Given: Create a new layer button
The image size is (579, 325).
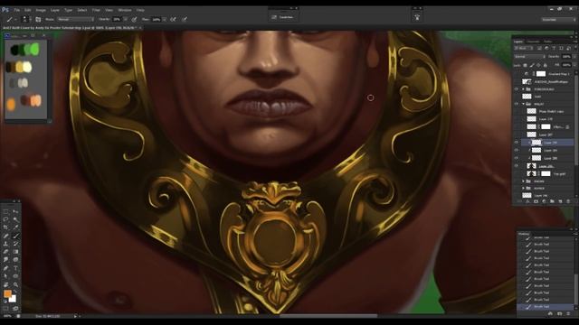Looking at the screenshot, I should 560,201.
